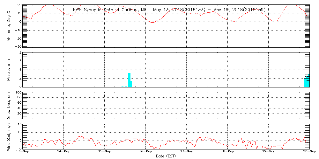Click the tallest cyan precipitation bar on 15-May

[129, 80]
